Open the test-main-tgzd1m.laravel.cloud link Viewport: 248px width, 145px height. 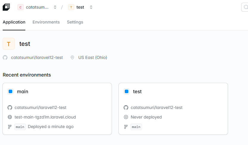45,117
